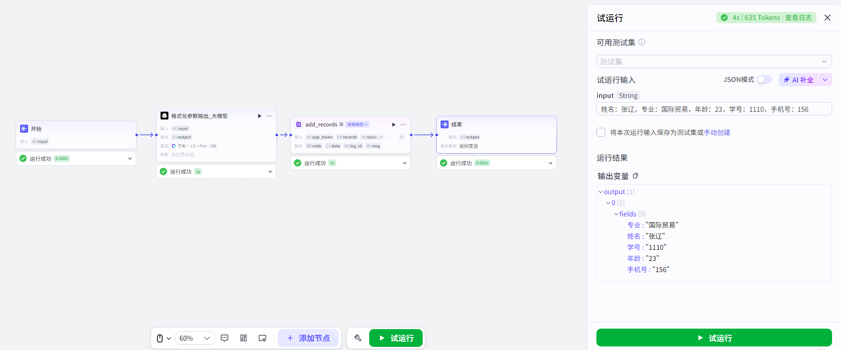
Task: Click the info icon beside 可用测试集
Action: [x=641, y=42]
